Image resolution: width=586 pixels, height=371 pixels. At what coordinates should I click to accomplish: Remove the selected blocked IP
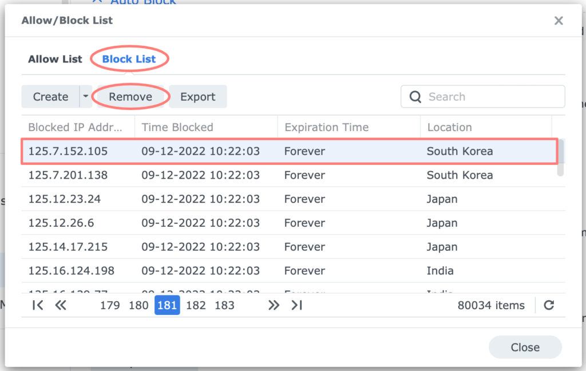point(130,97)
